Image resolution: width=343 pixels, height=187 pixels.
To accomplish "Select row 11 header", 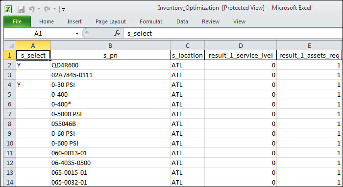I will pyautogui.click(x=10, y=153).
